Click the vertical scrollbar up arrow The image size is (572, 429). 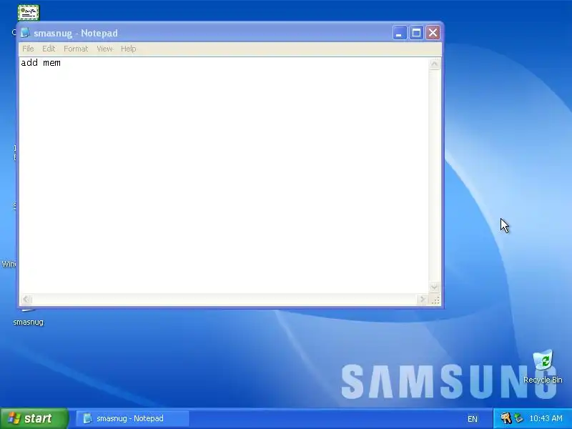(434, 64)
